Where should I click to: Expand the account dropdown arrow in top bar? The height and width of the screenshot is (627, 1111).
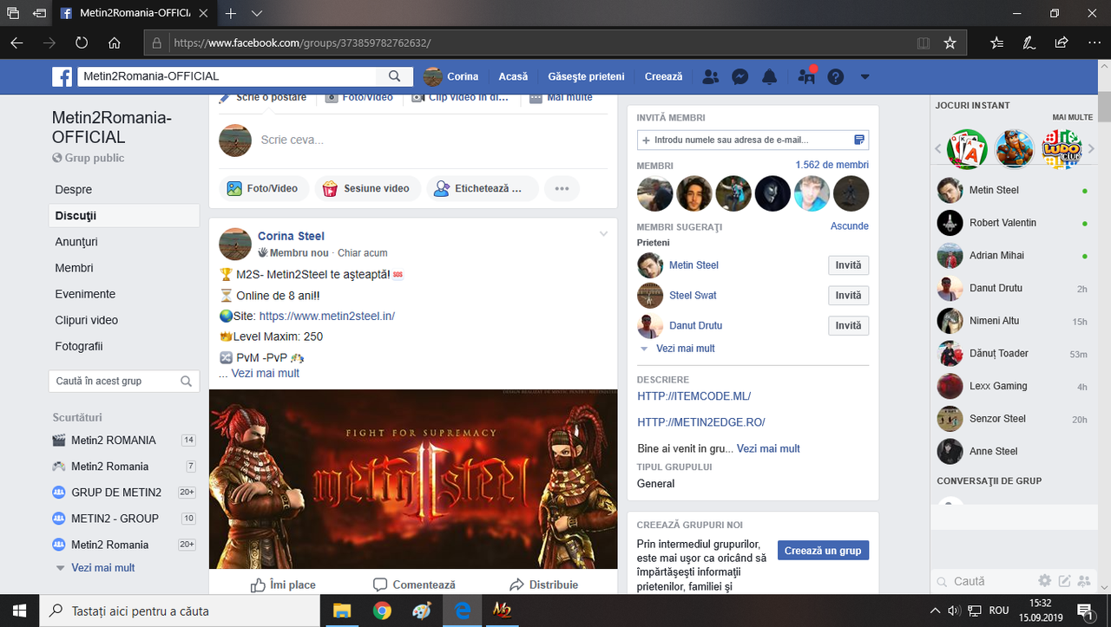tap(864, 76)
